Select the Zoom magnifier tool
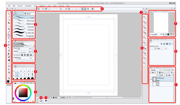Screen dimensions: 180x105 pyautogui.click(x=9, y=14)
